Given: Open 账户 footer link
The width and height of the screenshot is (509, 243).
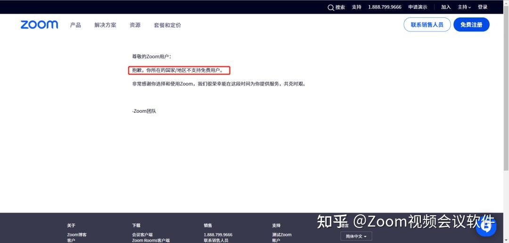Looking at the screenshot, I should pos(276,240).
